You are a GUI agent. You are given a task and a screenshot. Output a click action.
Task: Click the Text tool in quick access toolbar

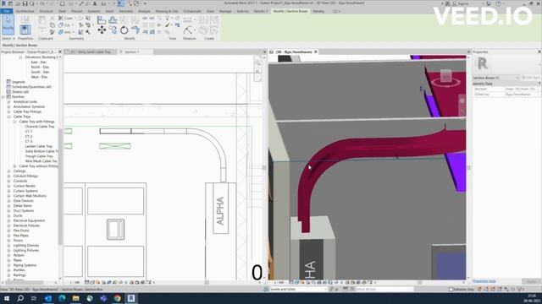(94, 3)
